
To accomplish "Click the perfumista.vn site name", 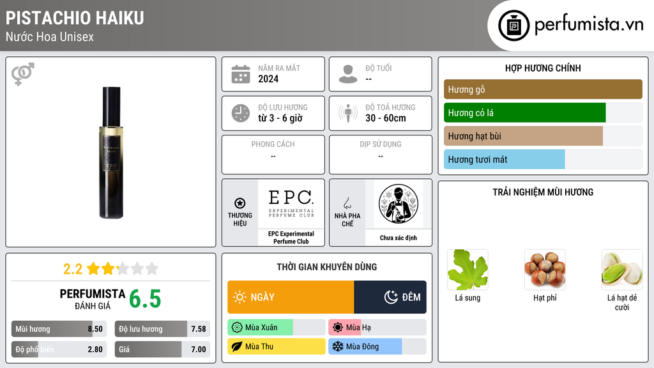I will tap(589, 24).
